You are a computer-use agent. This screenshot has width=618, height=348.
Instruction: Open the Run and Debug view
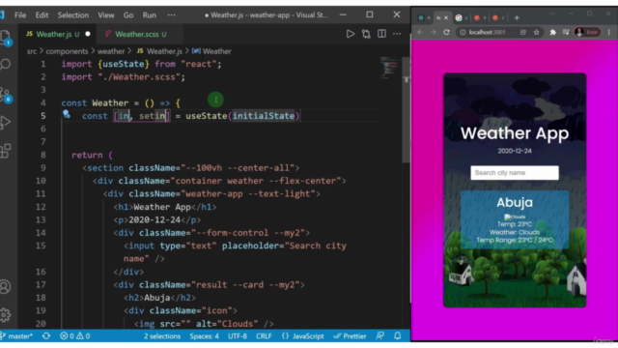6,123
